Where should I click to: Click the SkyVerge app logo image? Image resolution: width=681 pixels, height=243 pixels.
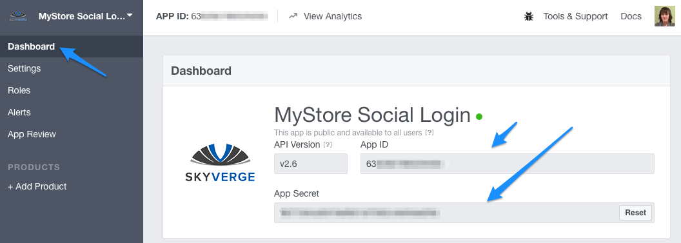coord(220,163)
